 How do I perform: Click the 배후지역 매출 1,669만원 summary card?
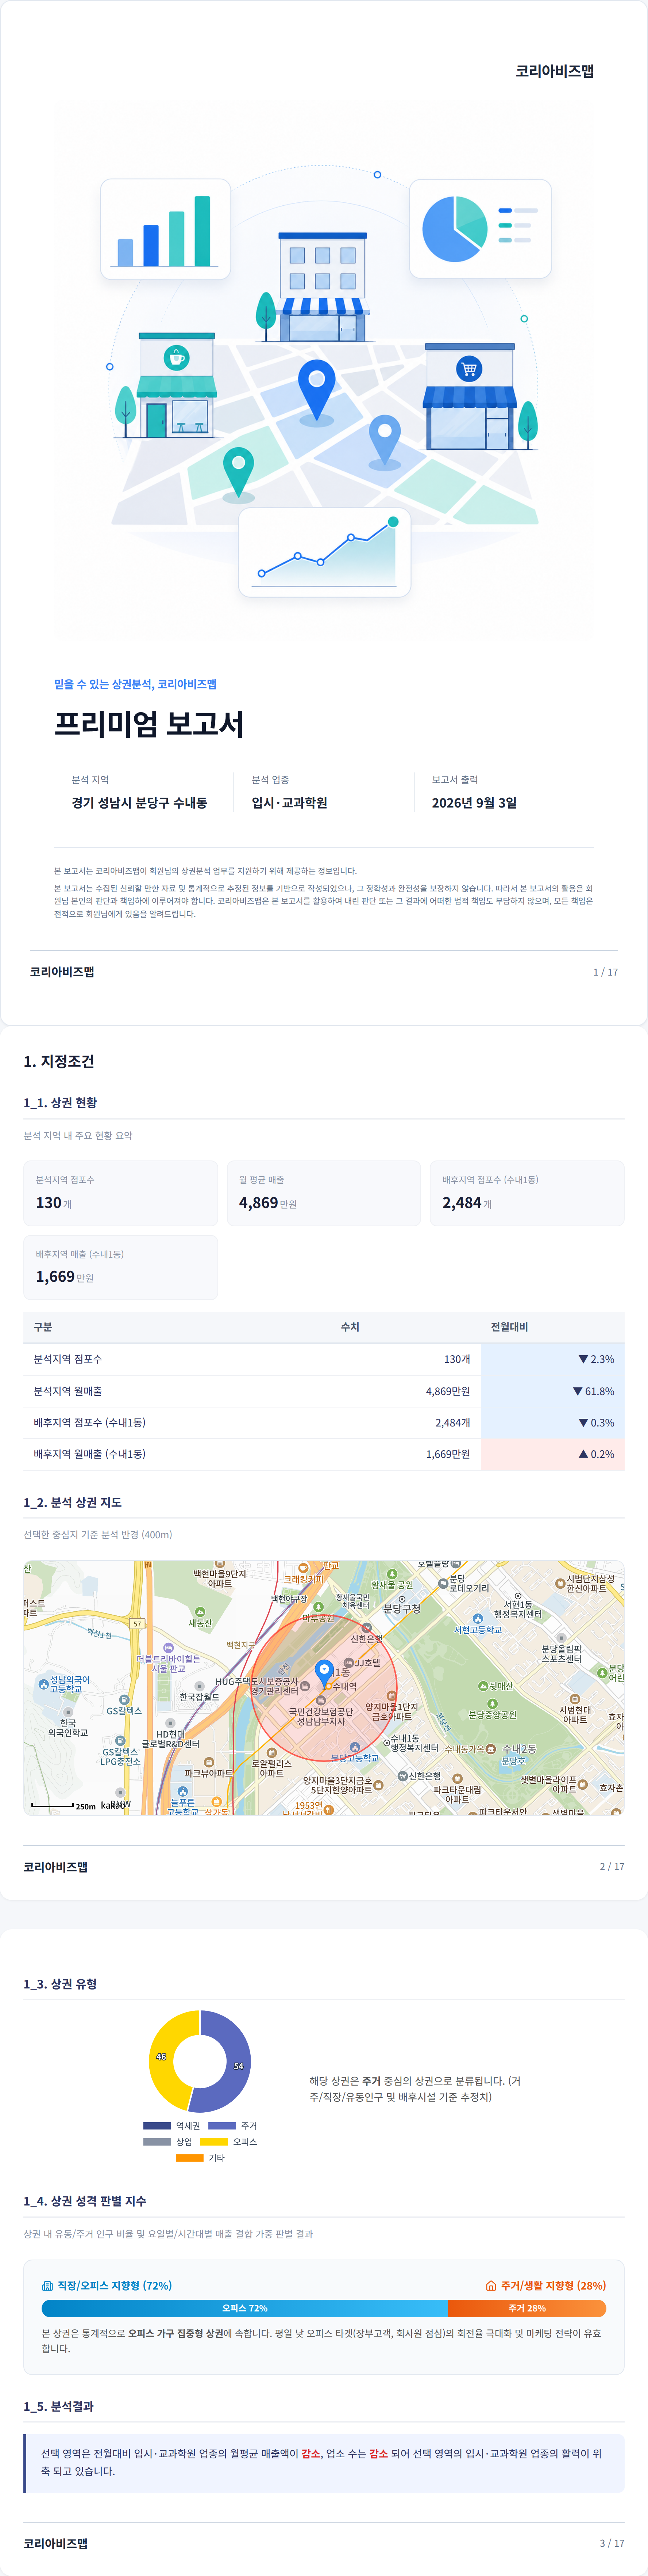pyautogui.click(x=121, y=1267)
